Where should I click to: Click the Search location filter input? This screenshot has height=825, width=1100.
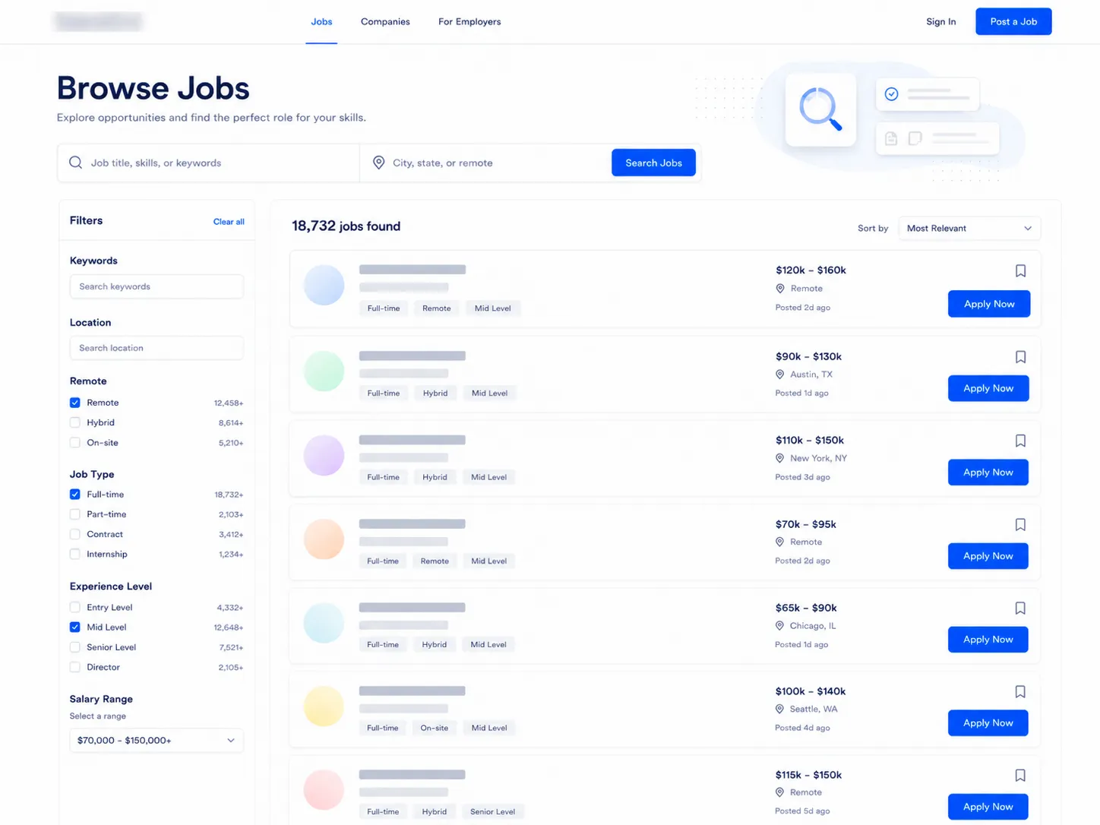(156, 348)
